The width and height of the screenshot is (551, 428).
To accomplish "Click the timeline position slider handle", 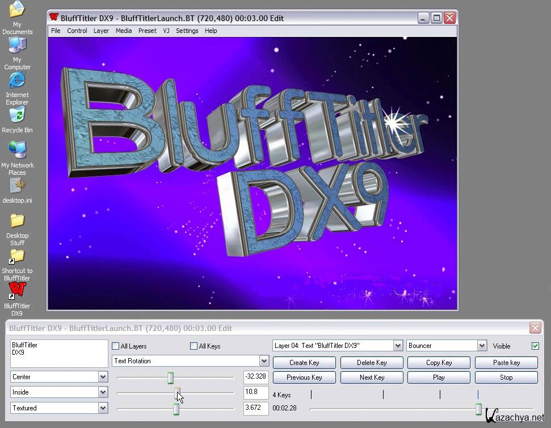I will tap(478, 409).
